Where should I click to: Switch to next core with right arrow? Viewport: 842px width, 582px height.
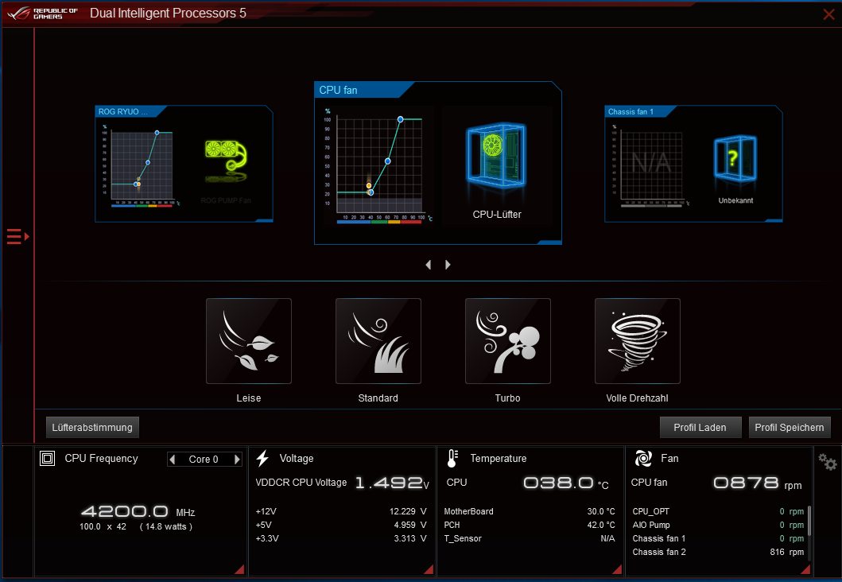pos(237,459)
